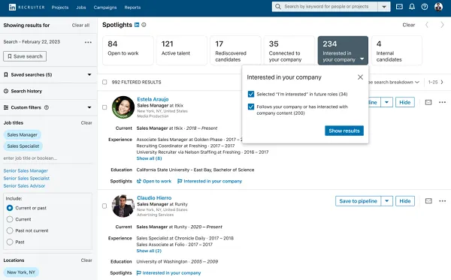Open Claudio's Save to pipeline dropdown arrow
Screen dimensions: 451x280
click(387, 201)
